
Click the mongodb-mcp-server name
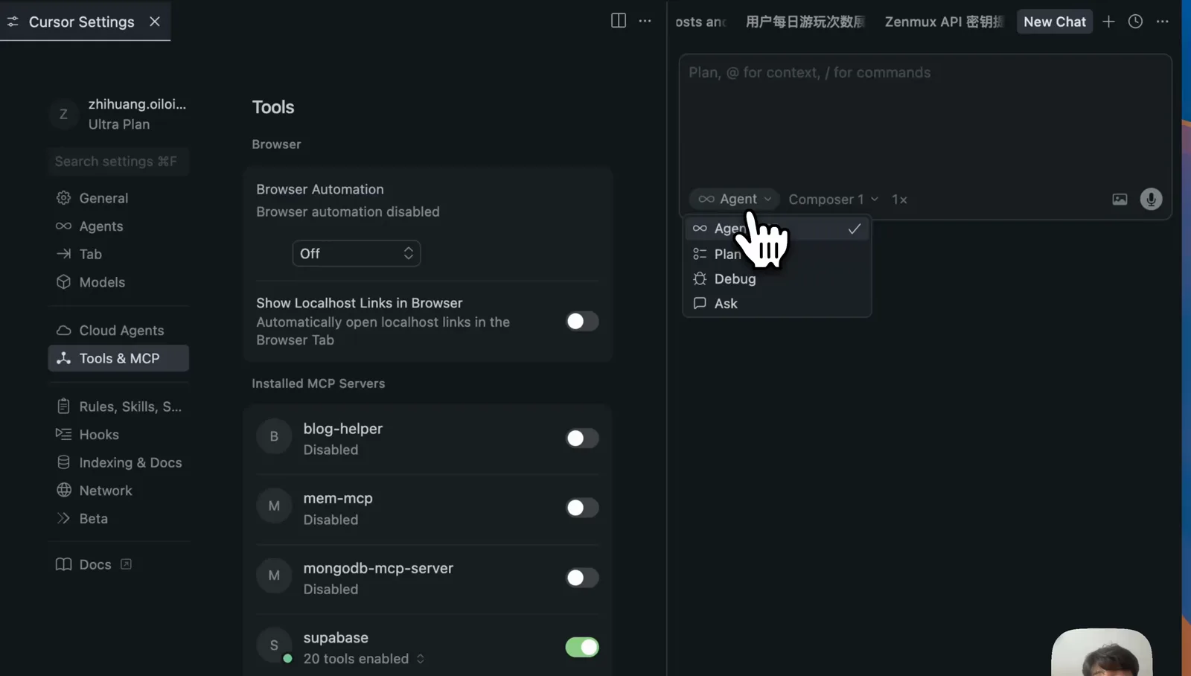[x=378, y=568]
